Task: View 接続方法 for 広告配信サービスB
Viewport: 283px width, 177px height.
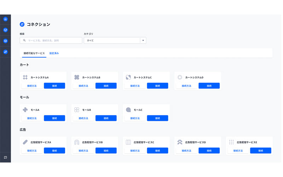Action: (83, 151)
